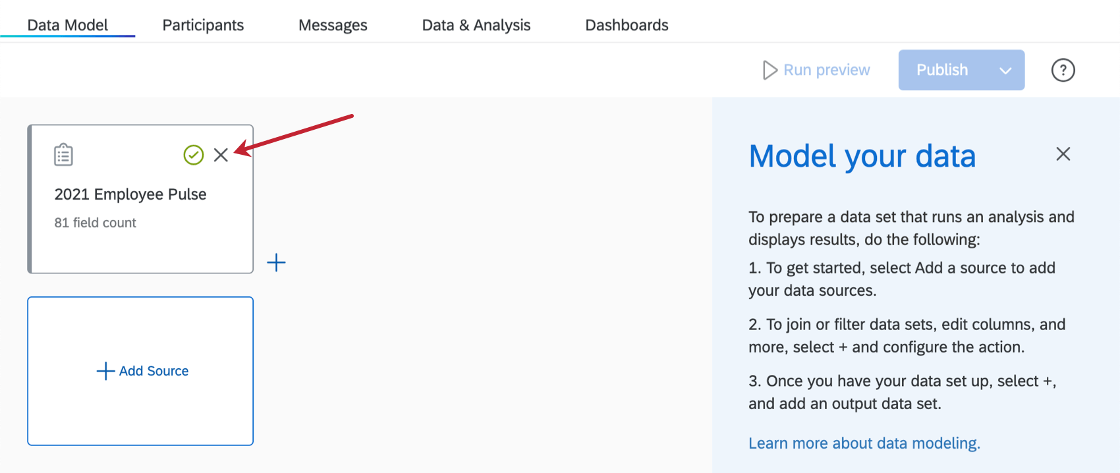The width and height of the screenshot is (1120, 473).
Task: Select the 2021 Employee Pulse card title
Action: click(130, 194)
